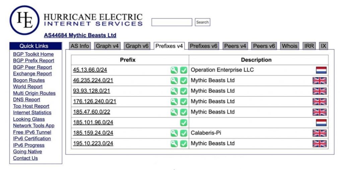
Task: Click UK flag in 93.93.128.0/21 row
Action: coord(320,91)
